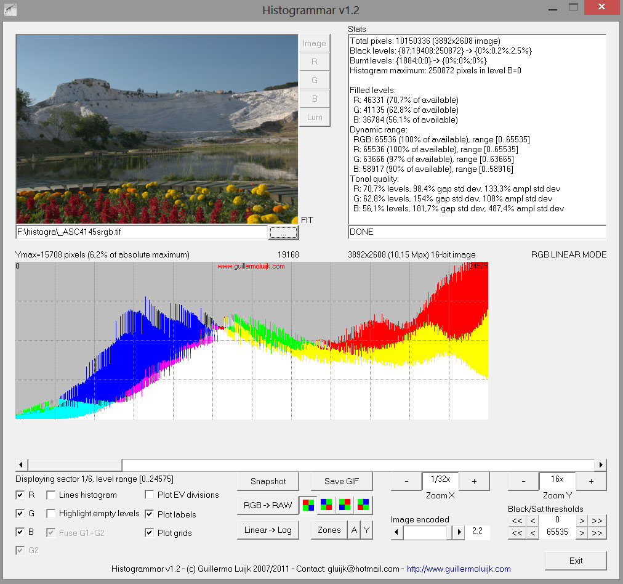Click the 'A' button beside Zones
The width and height of the screenshot is (623, 584).
354,530
